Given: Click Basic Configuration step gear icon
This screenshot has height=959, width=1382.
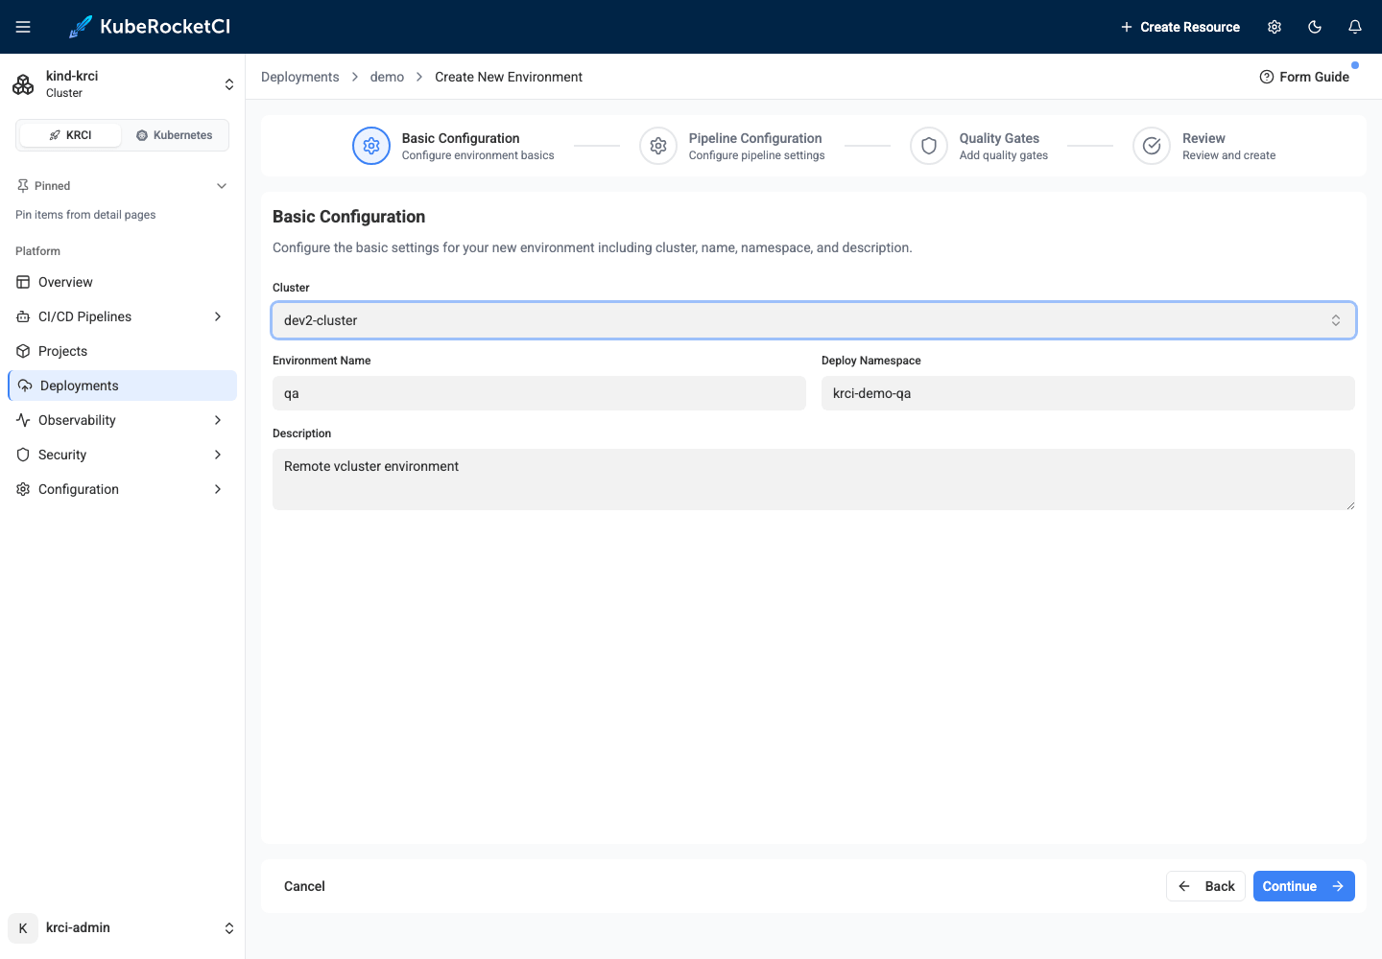Looking at the screenshot, I should pyautogui.click(x=371, y=146).
